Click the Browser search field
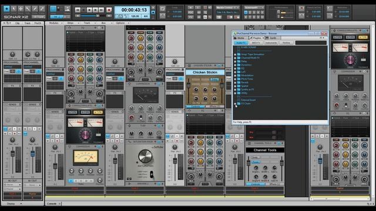Viewport: 376px width, 211px height. [x=311, y=43]
